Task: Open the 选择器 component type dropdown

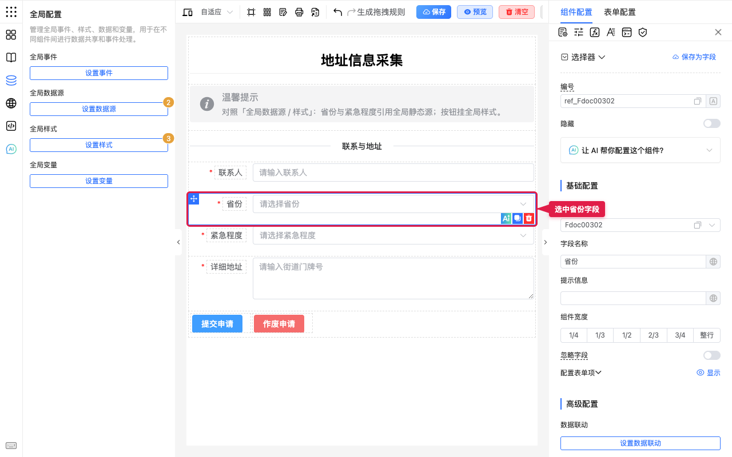Action: (583, 57)
